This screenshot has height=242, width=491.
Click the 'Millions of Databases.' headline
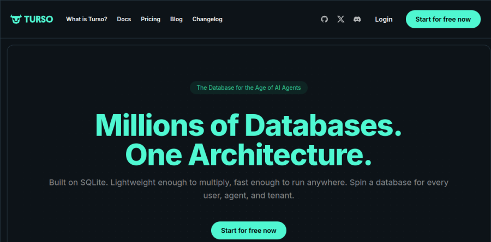pyautogui.click(x=248, y=126)
